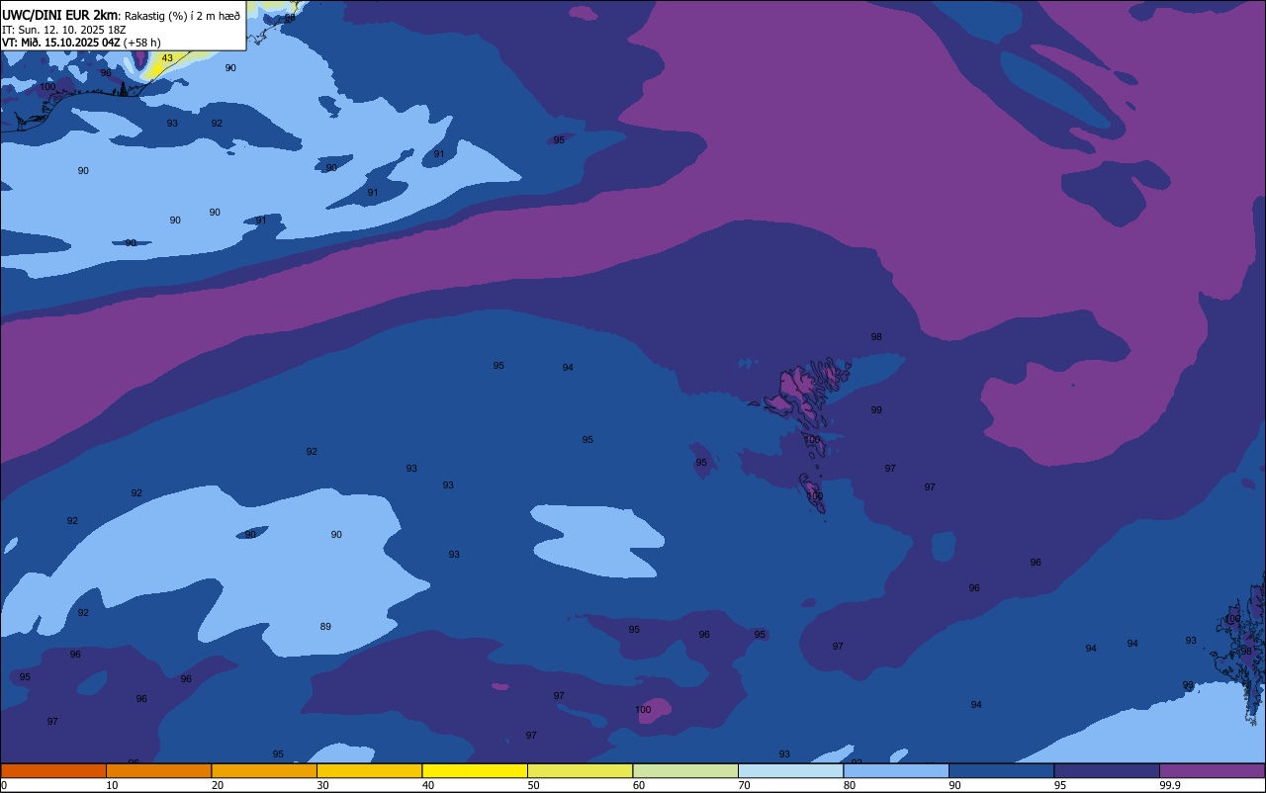Click the legend tick label '60'
This screenshot has width=1266, height=793.
pyautogui.click(x=639, y=785)
